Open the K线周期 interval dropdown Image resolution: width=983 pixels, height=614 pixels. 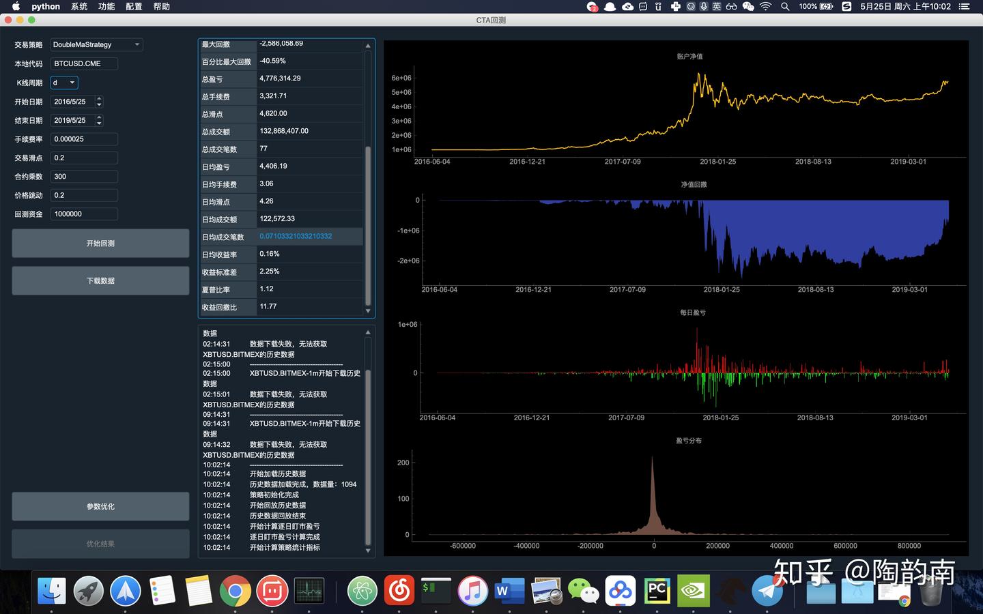[x=64, y=83]
